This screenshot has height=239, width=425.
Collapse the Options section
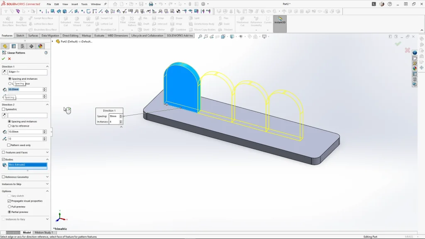47,191
